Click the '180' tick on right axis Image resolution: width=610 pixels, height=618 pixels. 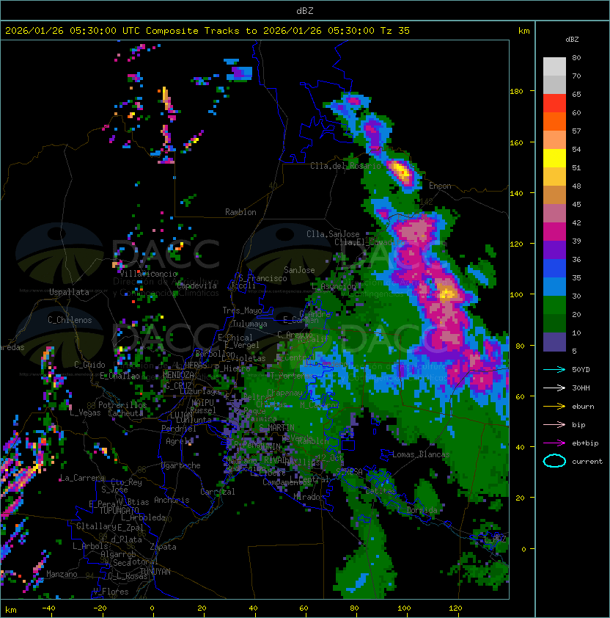(516, 92)
